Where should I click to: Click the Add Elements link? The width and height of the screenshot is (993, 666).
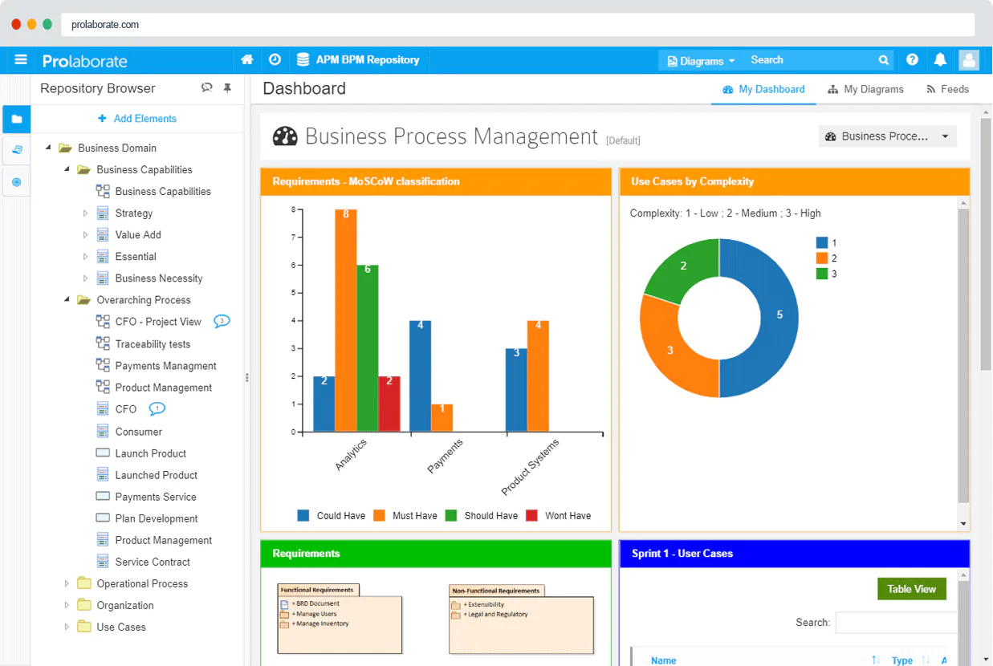137,119
